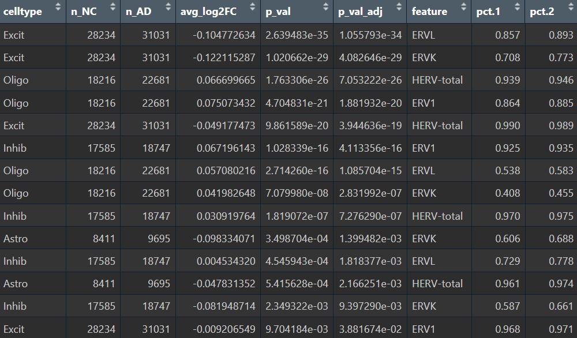Select the feature column header label
The image size is (577, 338).
click(429, 12)
